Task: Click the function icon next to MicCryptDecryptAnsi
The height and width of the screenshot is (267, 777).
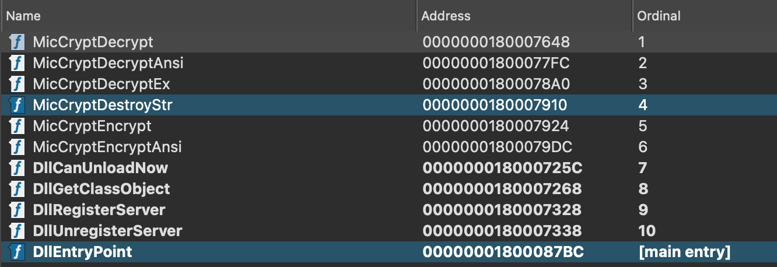Action: (17, 63)
